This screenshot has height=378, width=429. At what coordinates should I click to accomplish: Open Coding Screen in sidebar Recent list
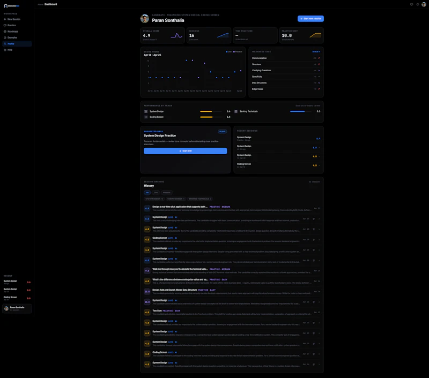17,298
